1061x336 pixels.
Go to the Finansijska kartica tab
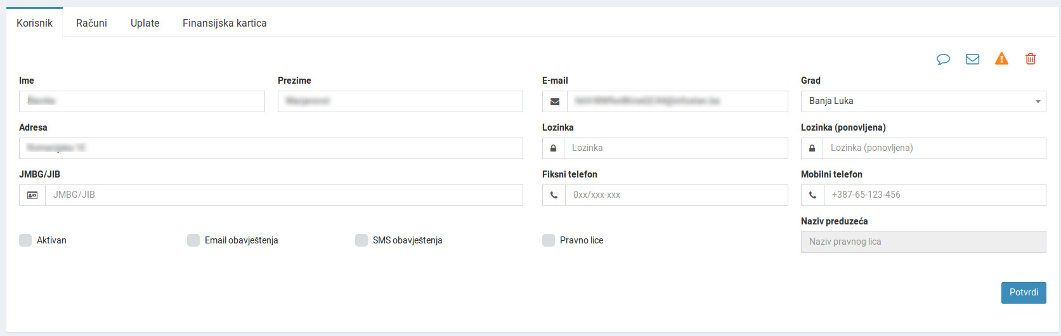click(225, 23)
